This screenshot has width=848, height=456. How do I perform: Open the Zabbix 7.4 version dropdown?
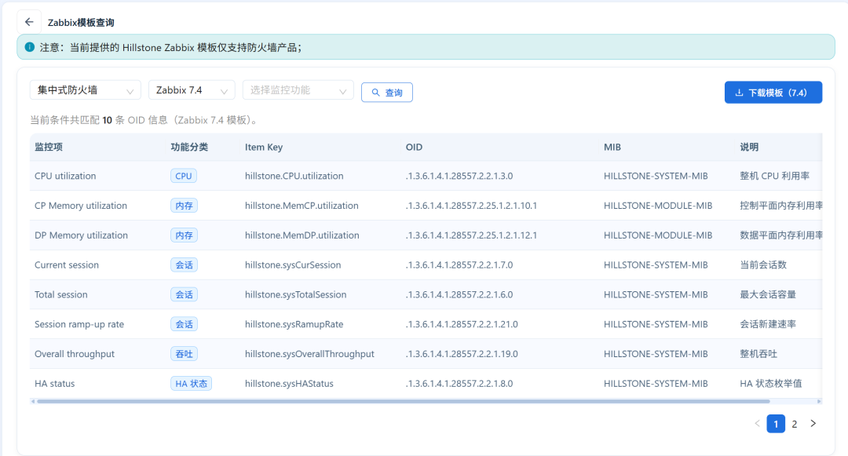pyautogui.click(x=192, y=90)
